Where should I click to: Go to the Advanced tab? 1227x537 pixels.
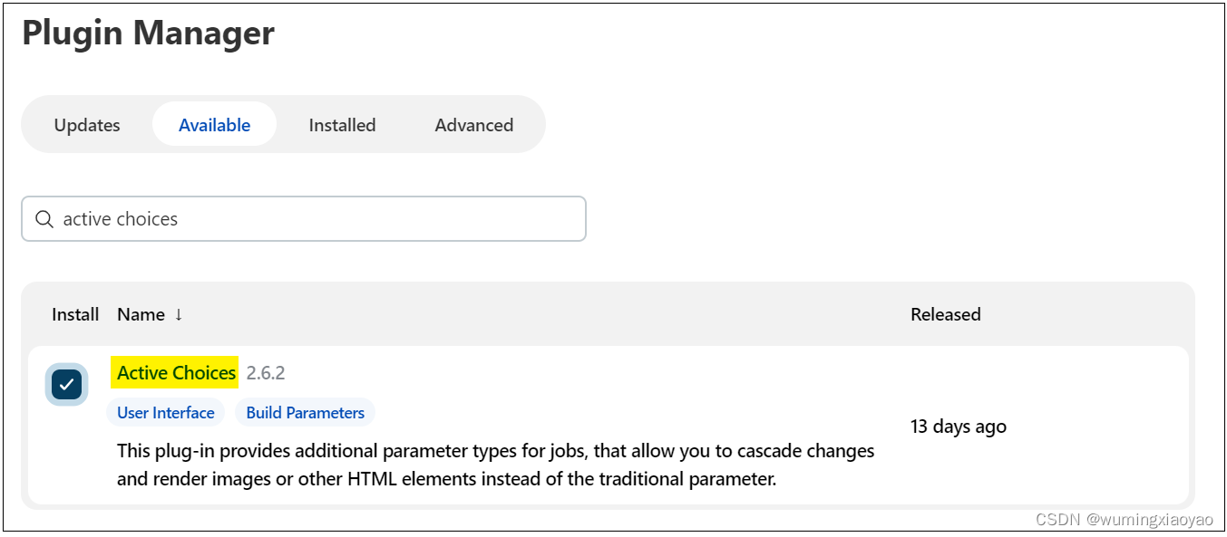[x=474, y=125]
